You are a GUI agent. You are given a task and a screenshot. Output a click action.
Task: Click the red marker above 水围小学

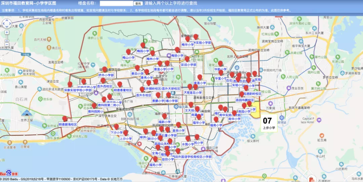(188, 139)
